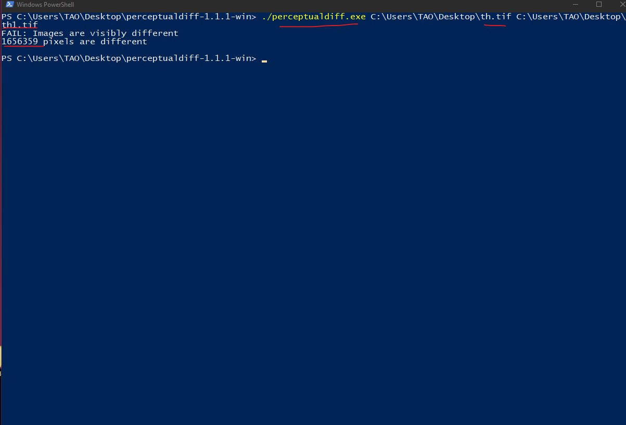The height and width of the screenshot is (425, 626).
Task: Click the blinking cursor at the prompt
Action: tap(264, 60)
